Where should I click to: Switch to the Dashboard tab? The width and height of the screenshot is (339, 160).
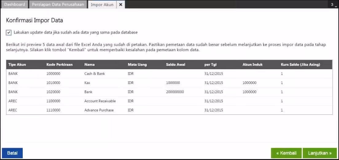click(14, 4)
